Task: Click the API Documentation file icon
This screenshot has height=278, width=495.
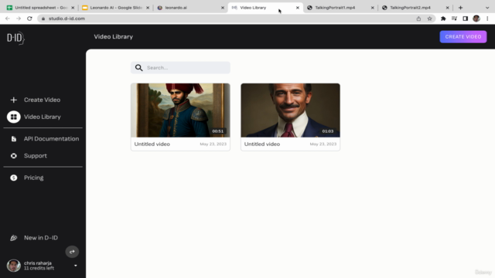Action: [x=14, y=139]
